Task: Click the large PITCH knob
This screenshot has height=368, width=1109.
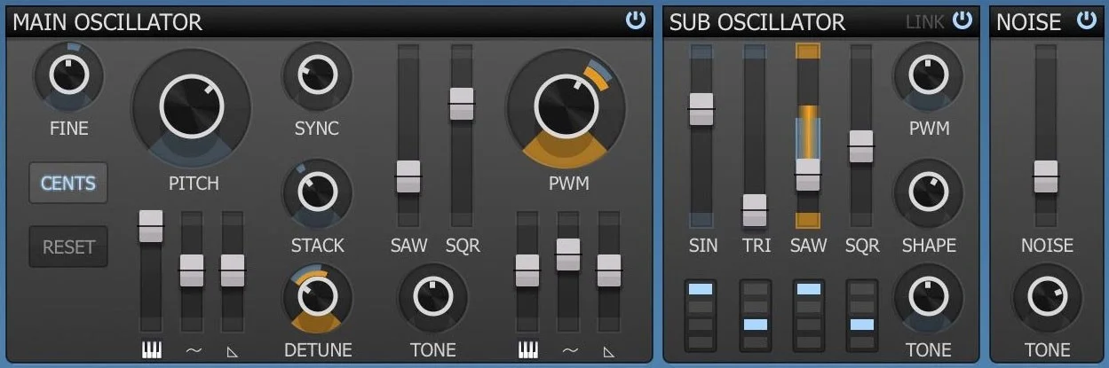Action: point(192,107)
